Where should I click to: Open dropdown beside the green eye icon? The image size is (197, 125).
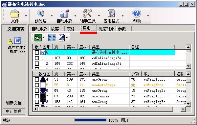pyautogui.click(x=43, y=37)
